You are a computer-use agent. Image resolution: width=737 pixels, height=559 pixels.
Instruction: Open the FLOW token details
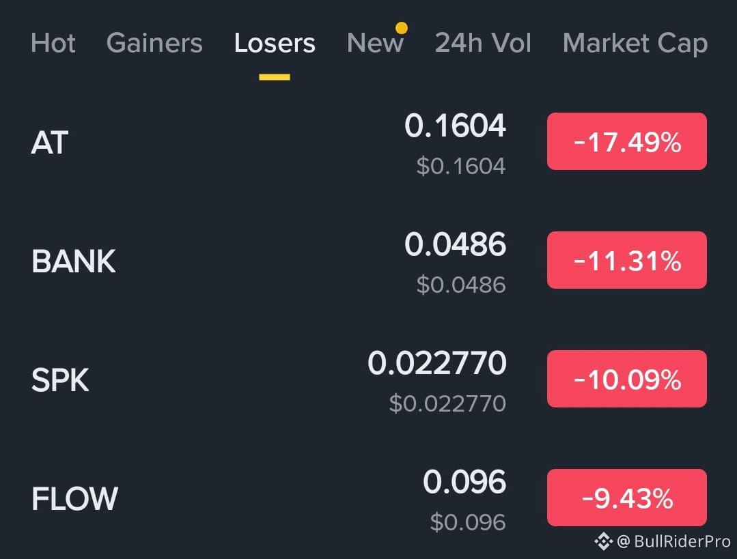pyautogui.click(x=75, y=498)
